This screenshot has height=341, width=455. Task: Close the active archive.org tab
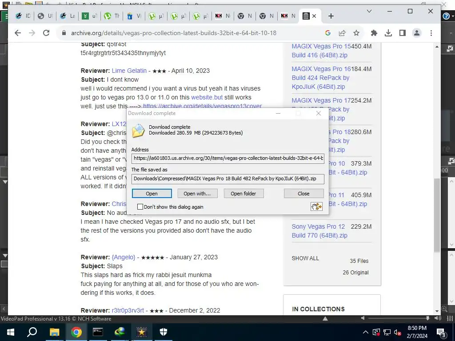tap(314, 16)
